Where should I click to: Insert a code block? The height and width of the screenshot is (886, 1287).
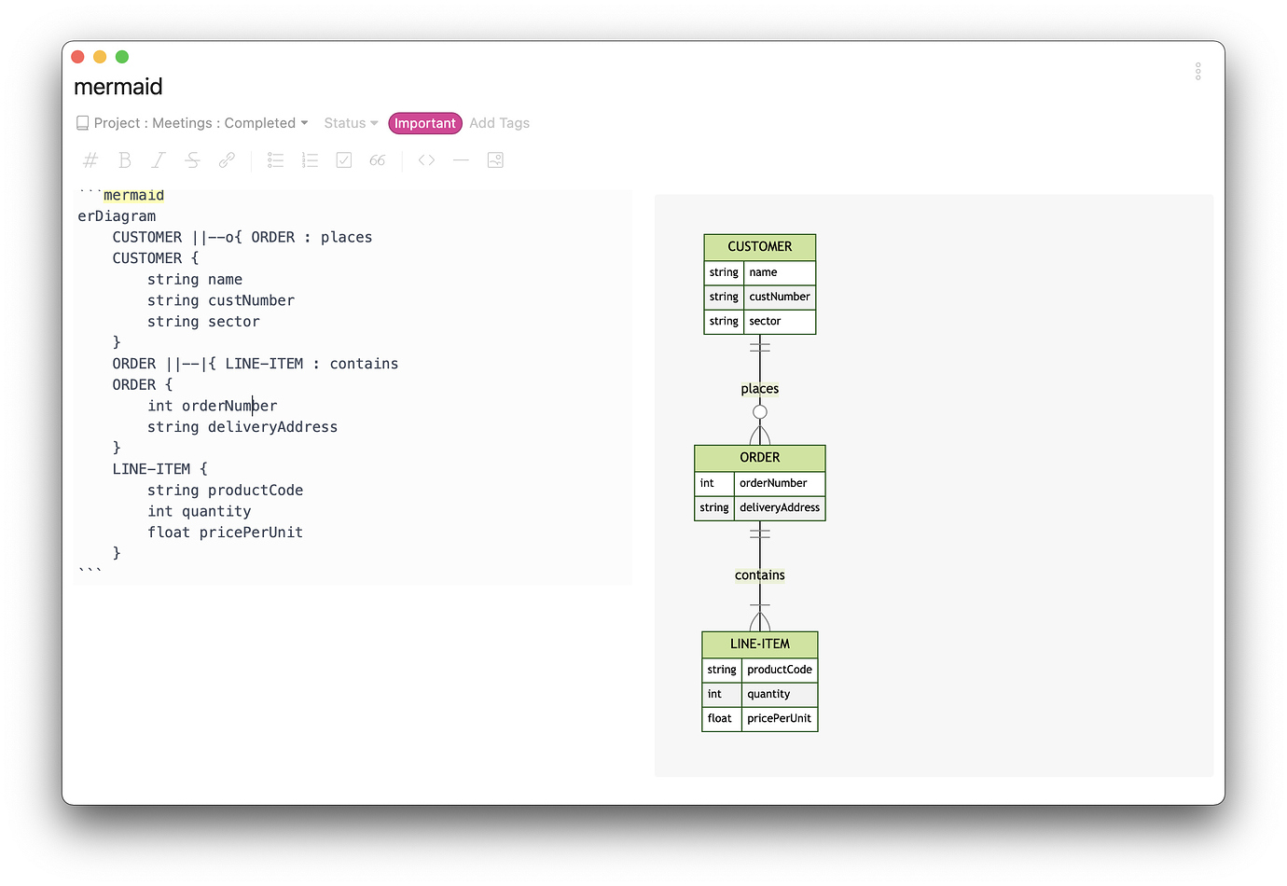tap(425, 159)
